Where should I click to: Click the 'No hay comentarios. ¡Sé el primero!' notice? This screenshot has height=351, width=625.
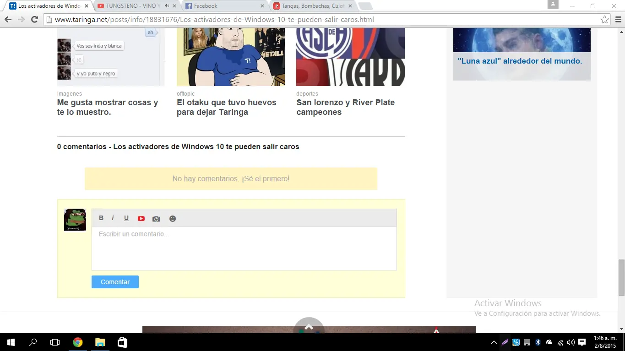coord(231,178)
